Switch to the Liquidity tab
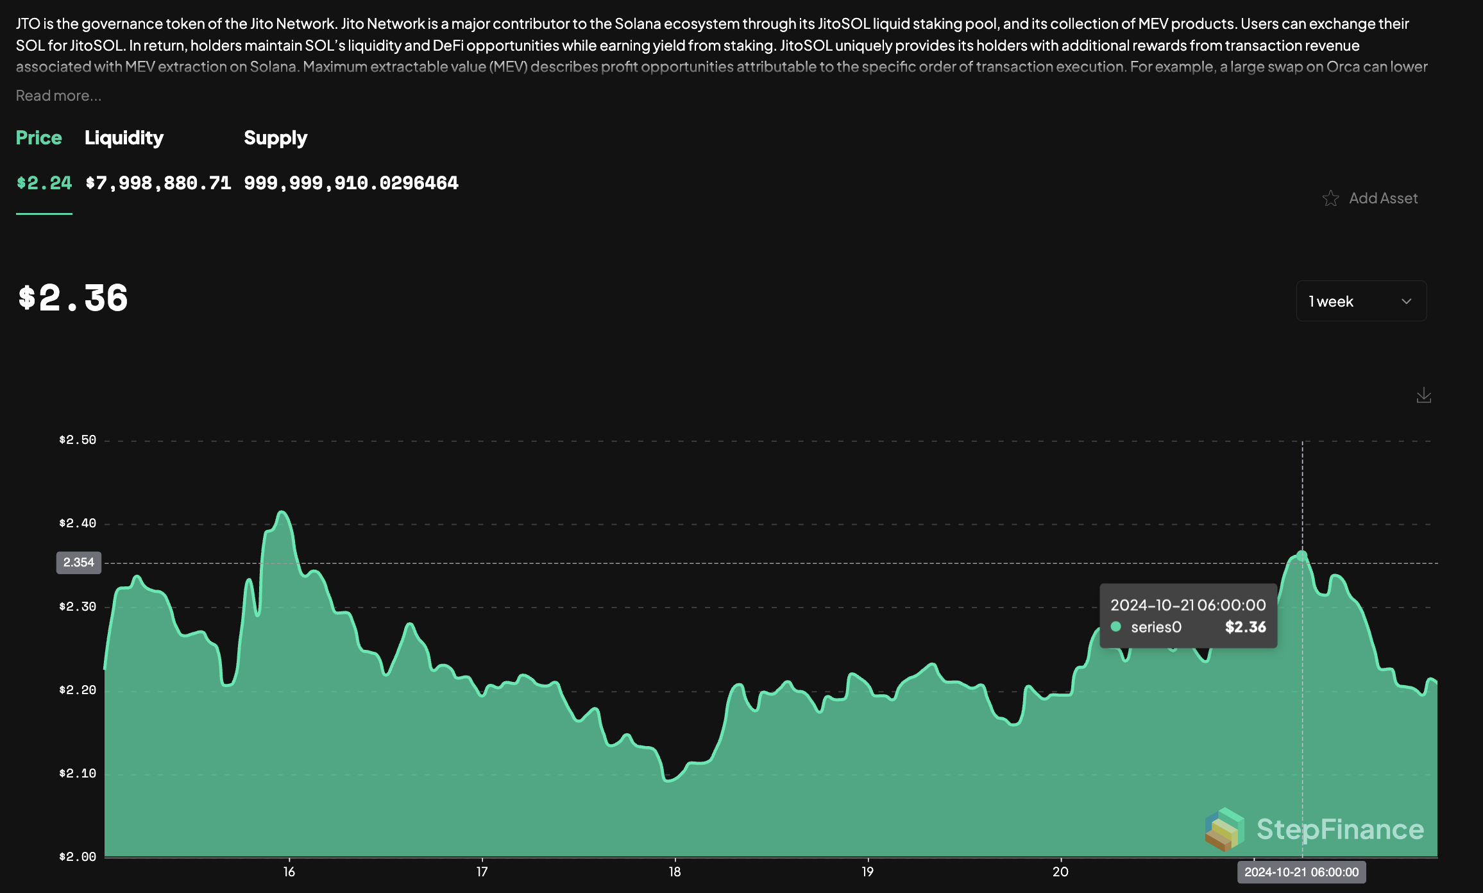1483x893 pixels. coord(124,138)
